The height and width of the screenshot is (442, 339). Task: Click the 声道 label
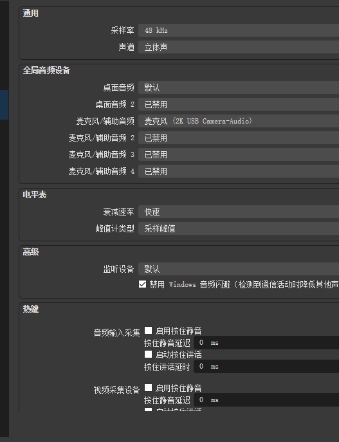click(126, 47)
